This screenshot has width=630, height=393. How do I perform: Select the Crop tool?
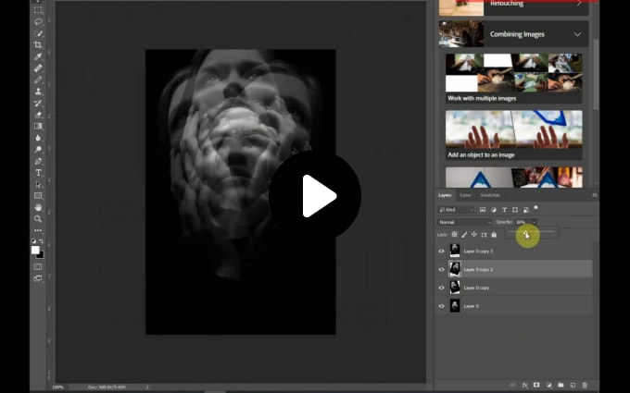pyautogui.click(x=38, y=44)
